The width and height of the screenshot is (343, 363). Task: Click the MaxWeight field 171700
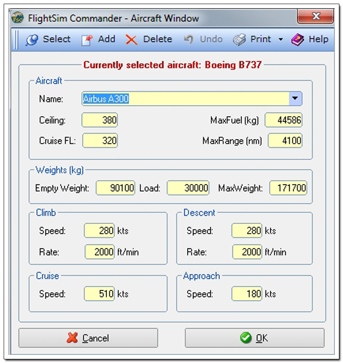click(x=288, y=188)
